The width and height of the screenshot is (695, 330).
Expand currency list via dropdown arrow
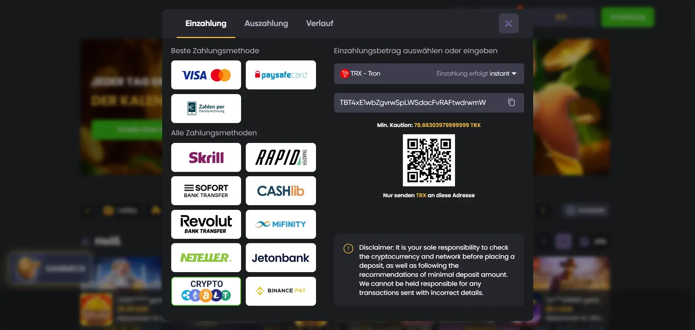point(514,73)
